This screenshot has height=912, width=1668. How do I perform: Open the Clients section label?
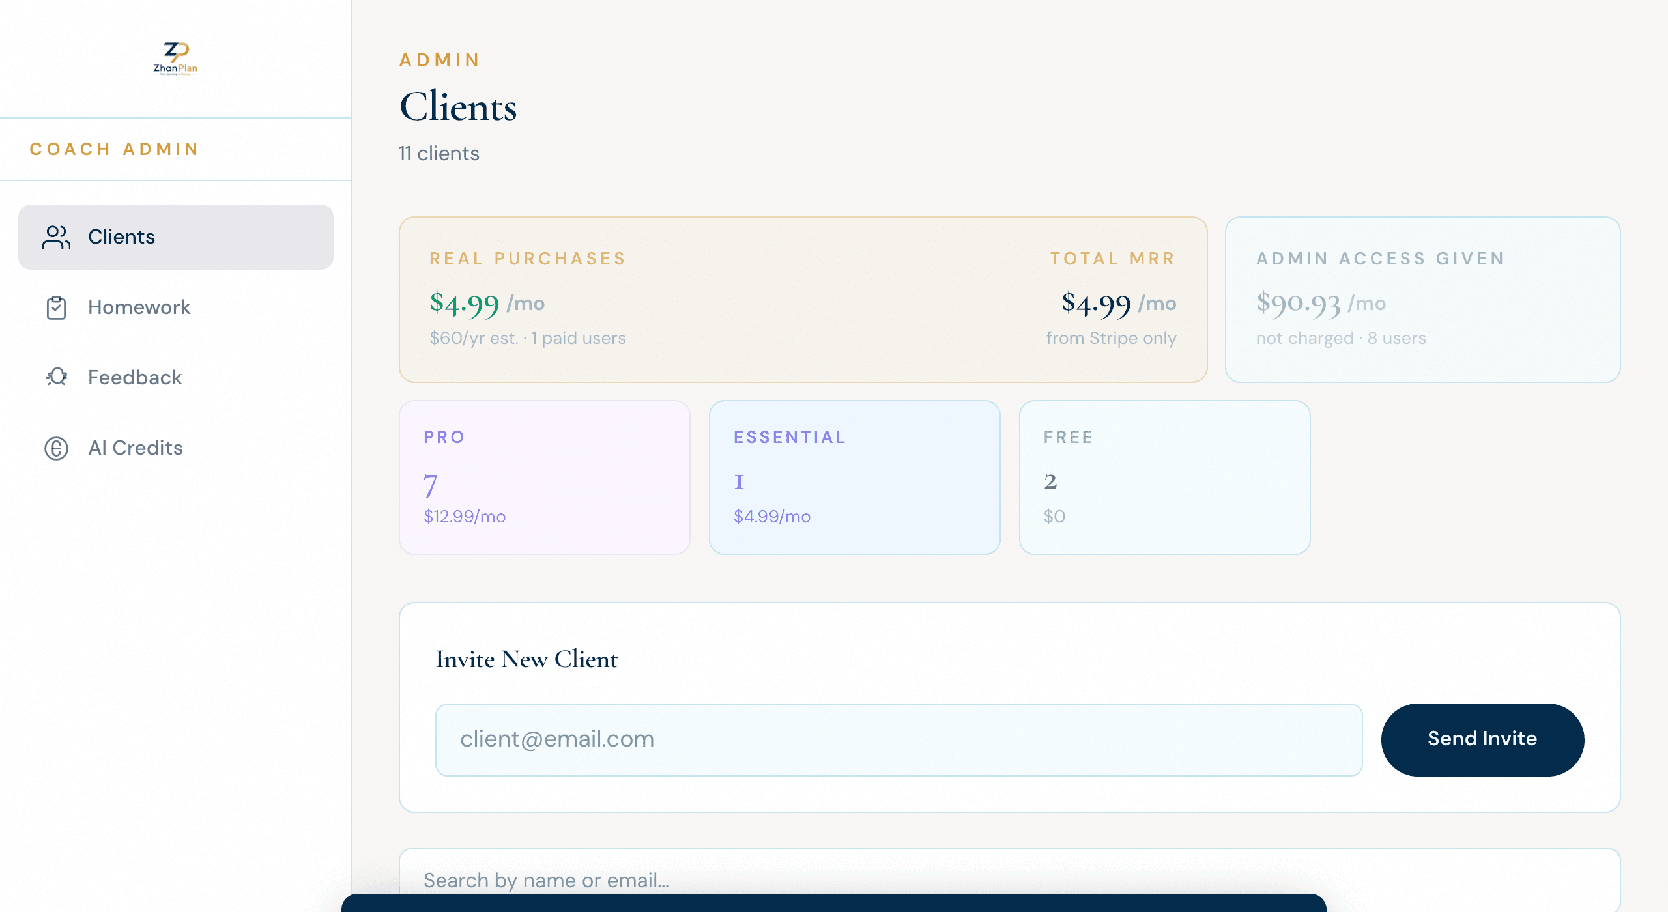click(x=121, y=236)
